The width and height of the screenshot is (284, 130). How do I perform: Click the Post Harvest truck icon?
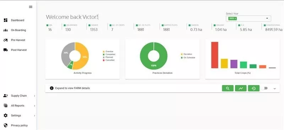pos(6,50)
